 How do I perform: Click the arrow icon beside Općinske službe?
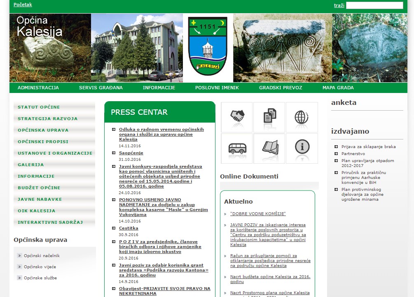tap(19, 278)
